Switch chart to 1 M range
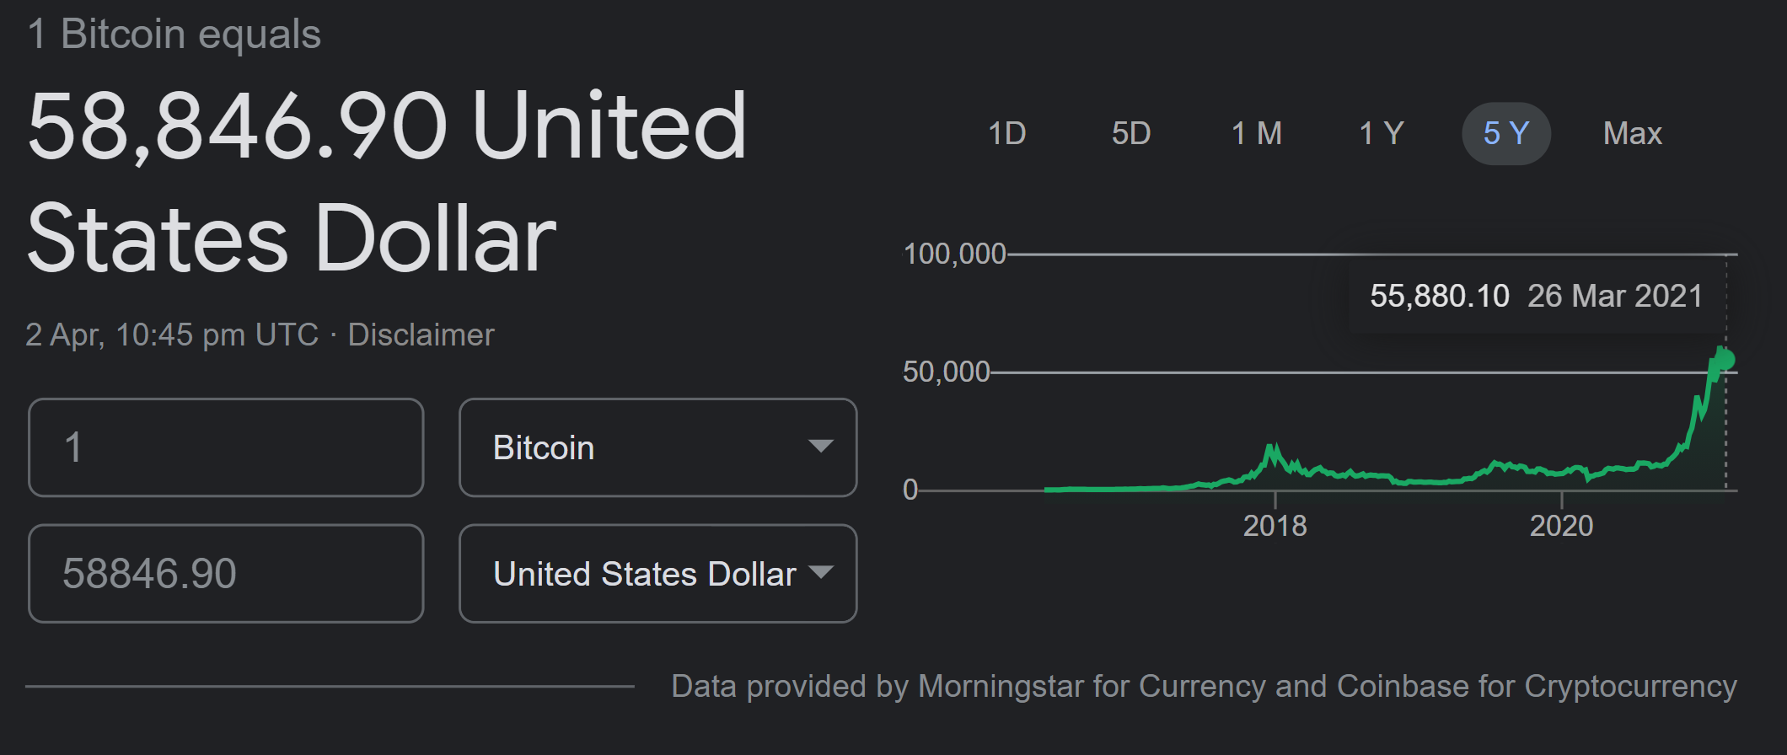The height and width of the screenshot is (755, 1787). 1256,133
